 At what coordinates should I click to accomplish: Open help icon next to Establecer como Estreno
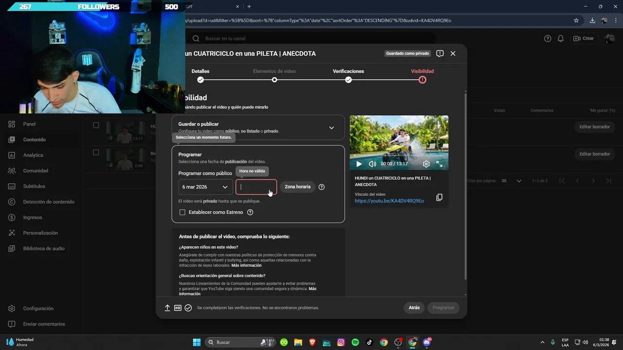pyautogui.click(x=250, y=212)
